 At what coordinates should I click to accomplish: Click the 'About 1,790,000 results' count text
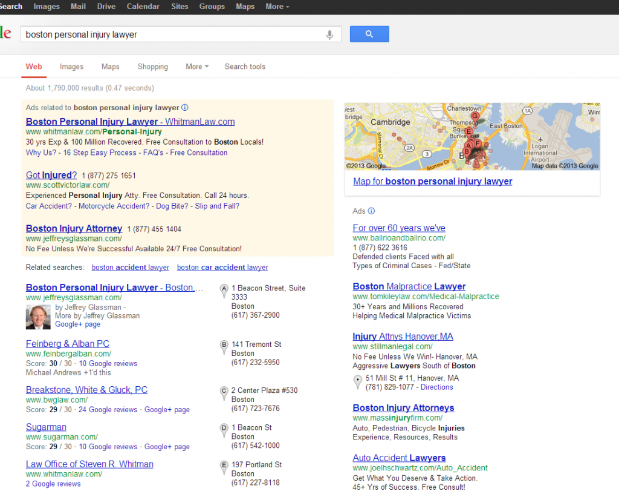click(x=90, y=88)
